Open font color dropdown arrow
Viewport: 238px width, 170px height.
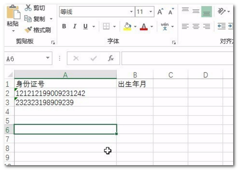(152, 26)
